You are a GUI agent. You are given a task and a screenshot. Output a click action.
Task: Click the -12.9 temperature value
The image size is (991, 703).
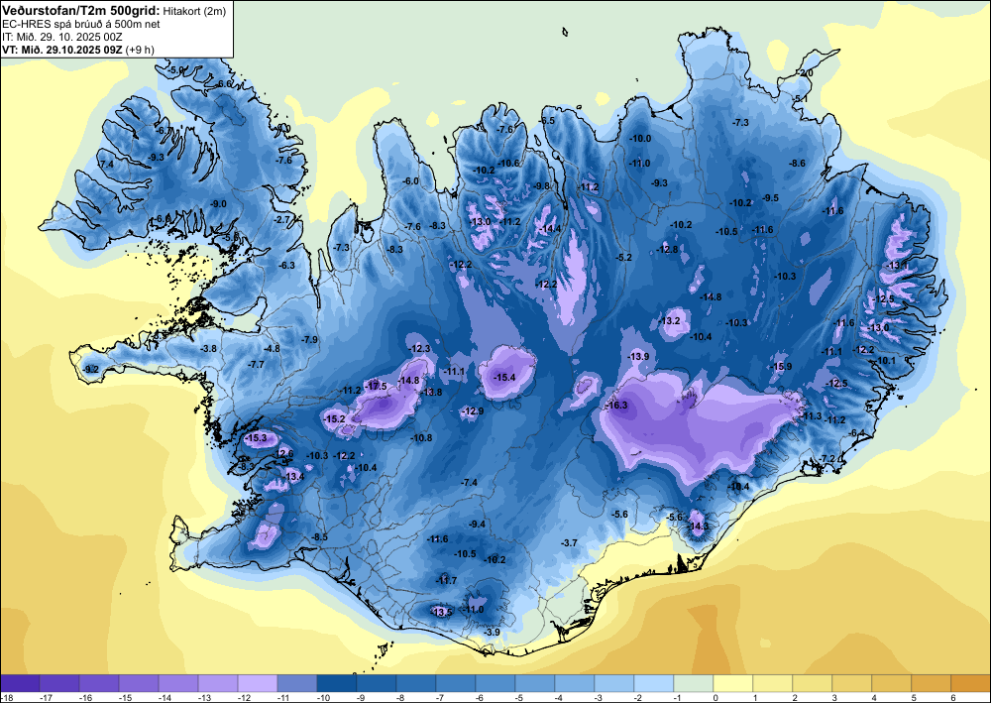[x=473, y=410]
